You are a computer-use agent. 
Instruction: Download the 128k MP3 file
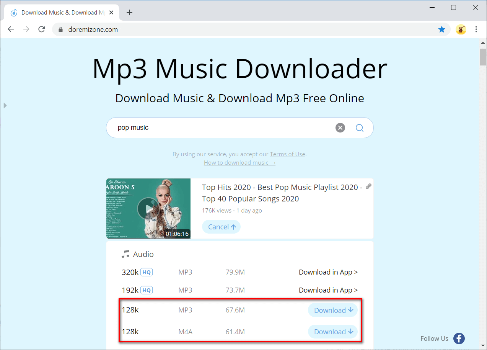333,310
